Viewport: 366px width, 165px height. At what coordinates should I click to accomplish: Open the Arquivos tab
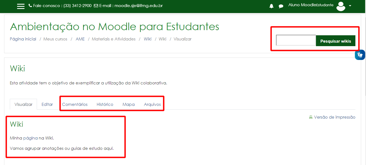(152, 104)
